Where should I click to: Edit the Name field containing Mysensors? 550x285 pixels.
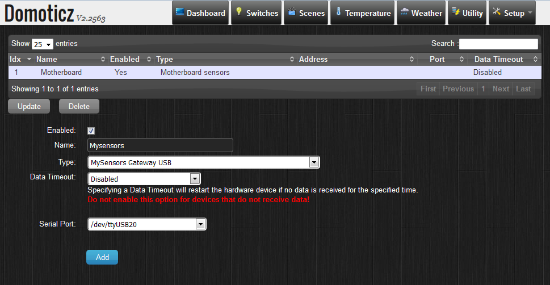tap(160, 145)
